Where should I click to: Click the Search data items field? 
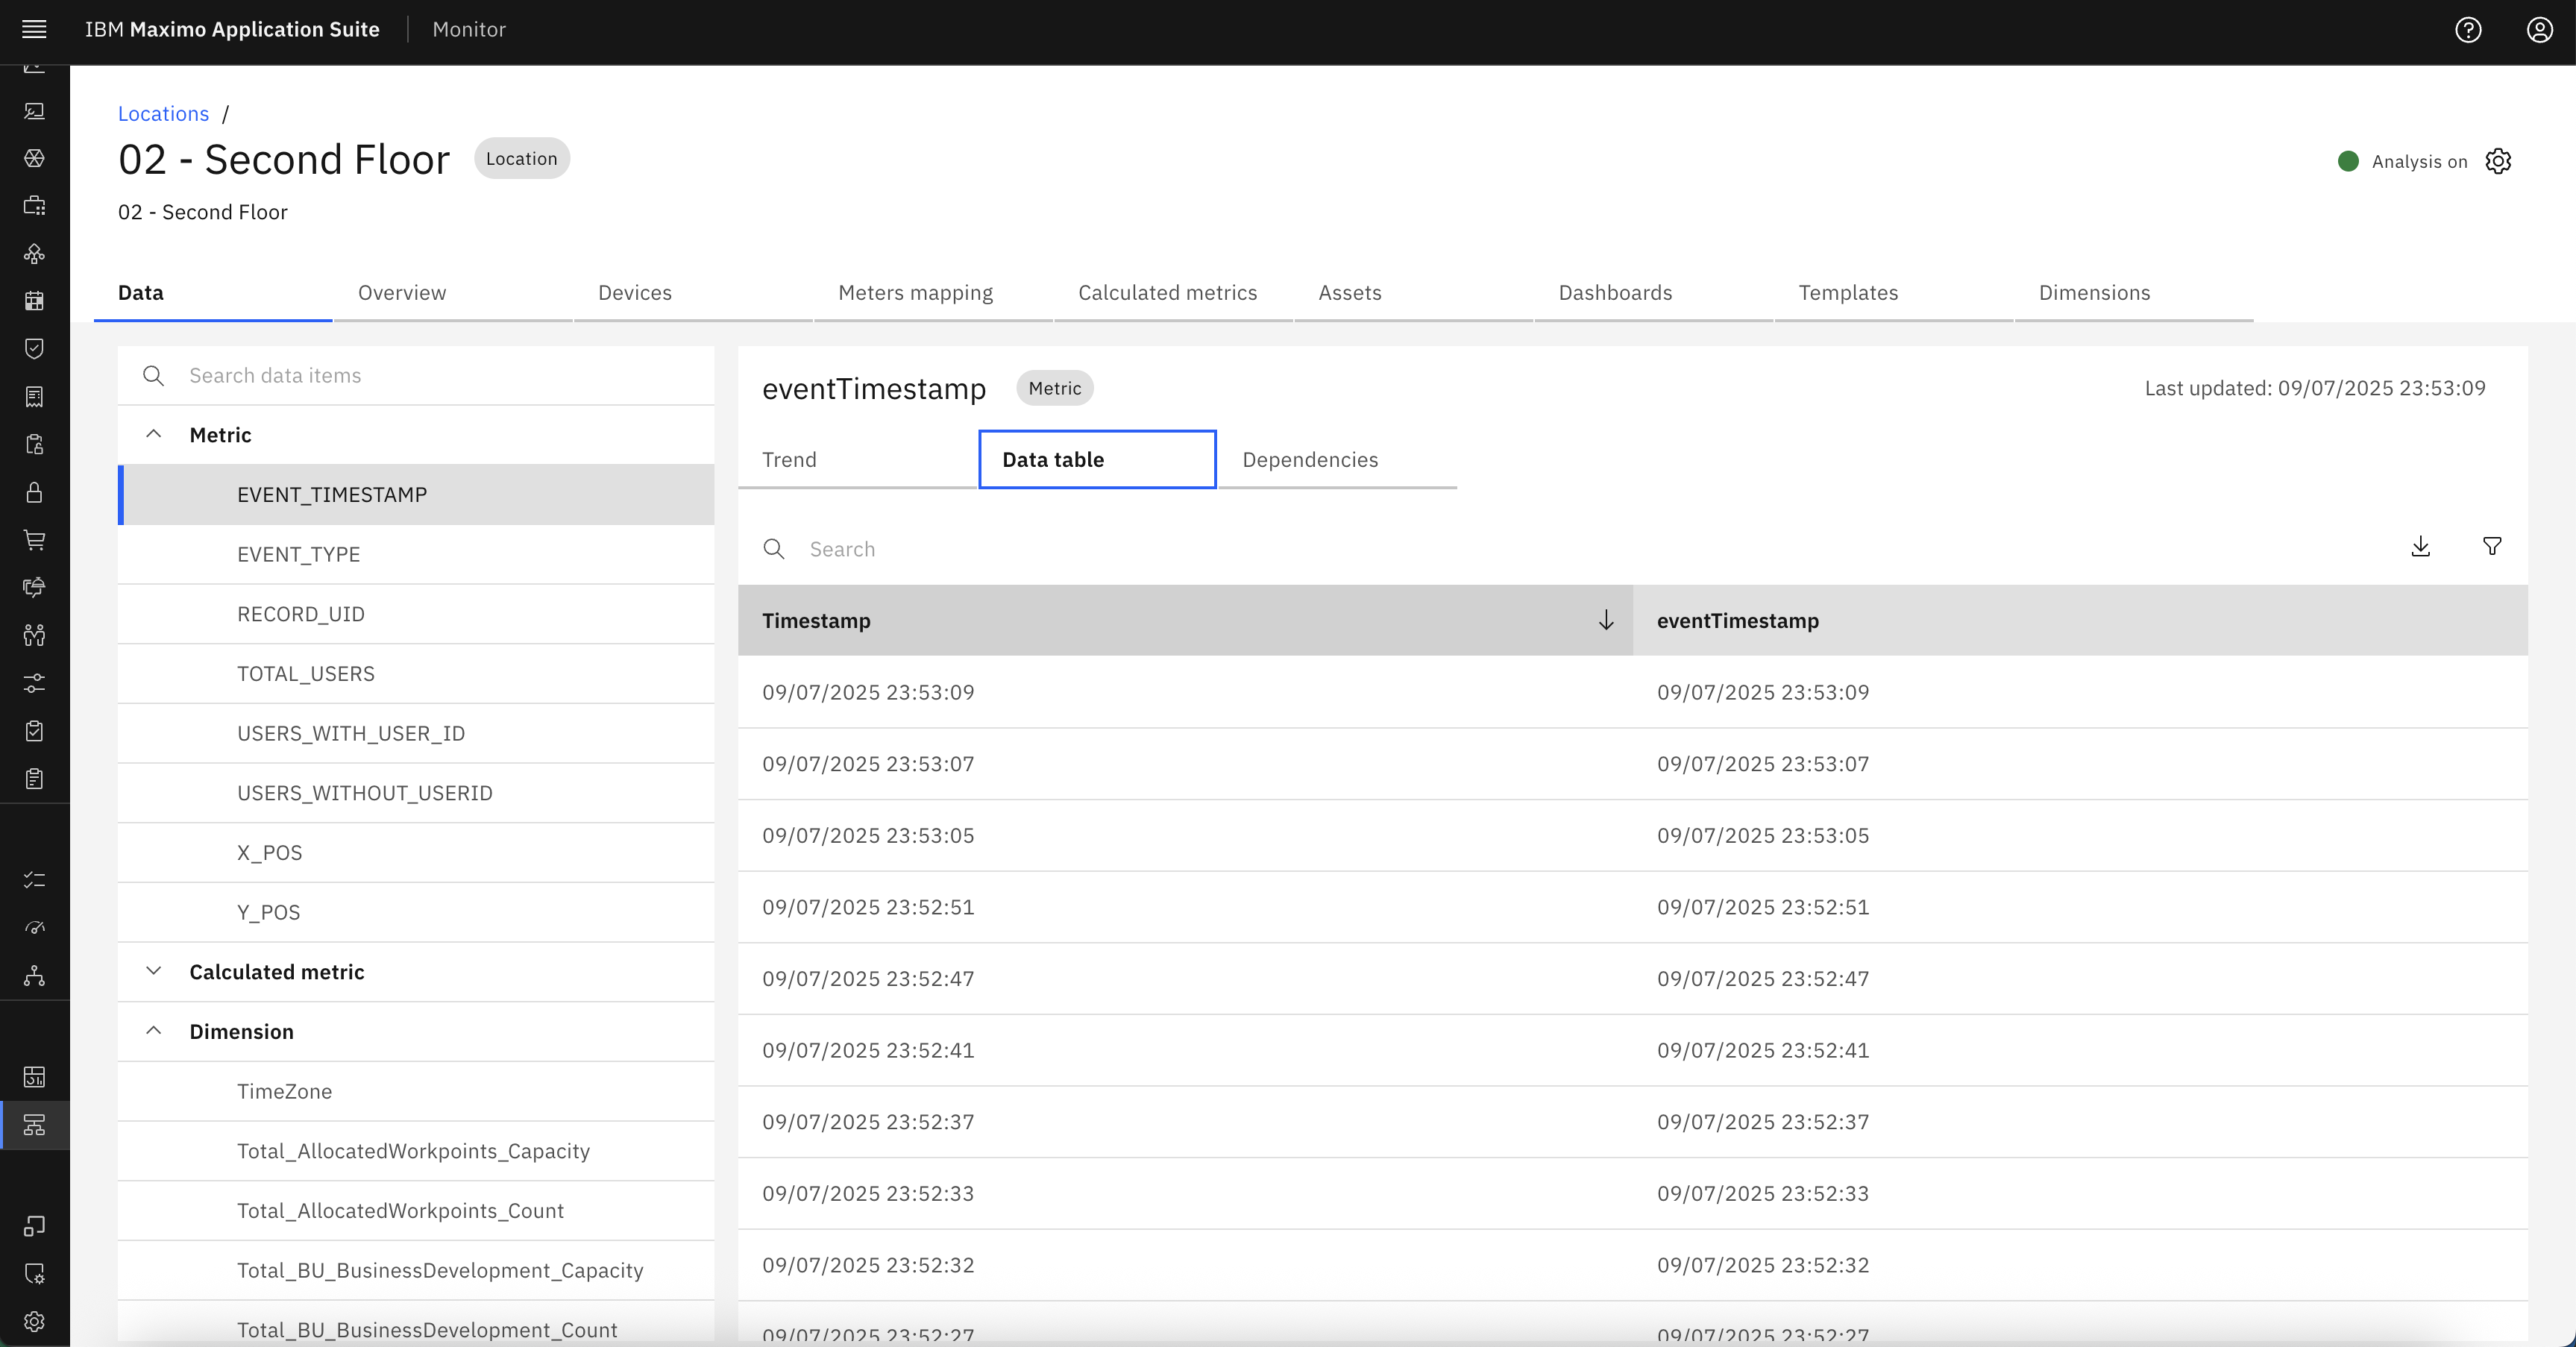coord(416,376)
